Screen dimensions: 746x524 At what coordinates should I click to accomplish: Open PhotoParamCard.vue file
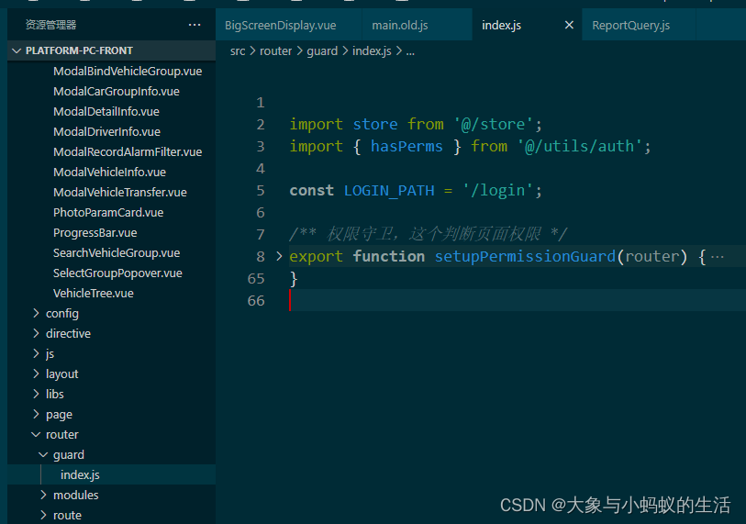click(108, 212)
